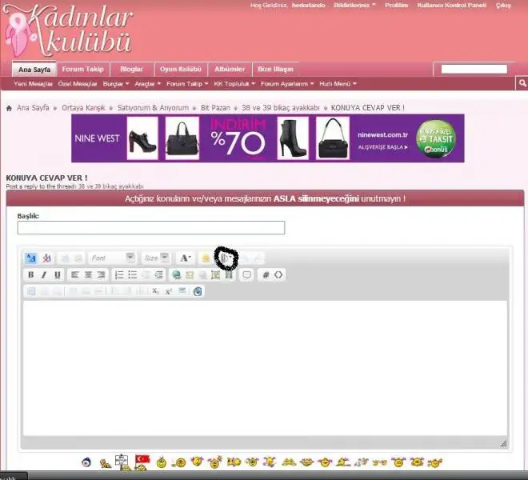This screenshot has height=480, width=528.
Task: Click the insert quote bubble icon
Action: 247,274
